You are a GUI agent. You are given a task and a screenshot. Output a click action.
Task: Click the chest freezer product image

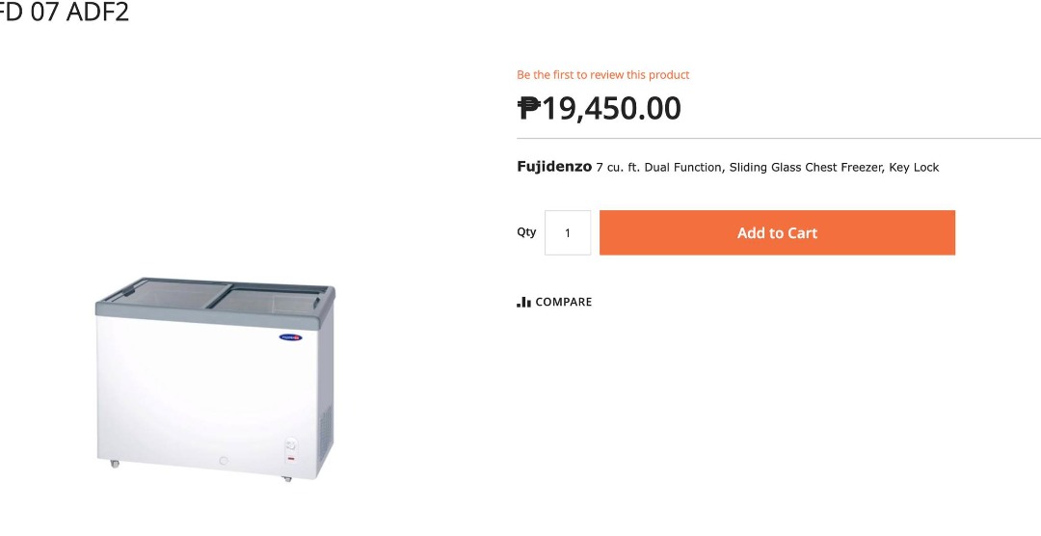215,379
